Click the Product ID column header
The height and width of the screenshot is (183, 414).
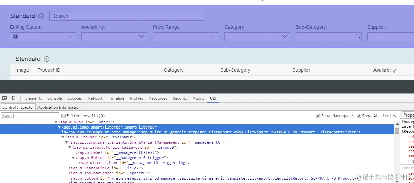tap(49, 70)
